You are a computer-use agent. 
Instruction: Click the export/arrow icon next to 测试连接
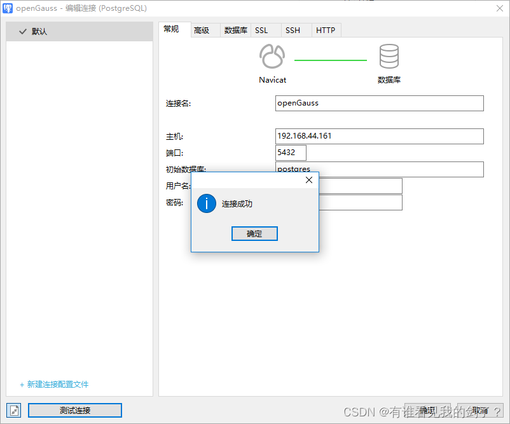(x=13, y=410)
